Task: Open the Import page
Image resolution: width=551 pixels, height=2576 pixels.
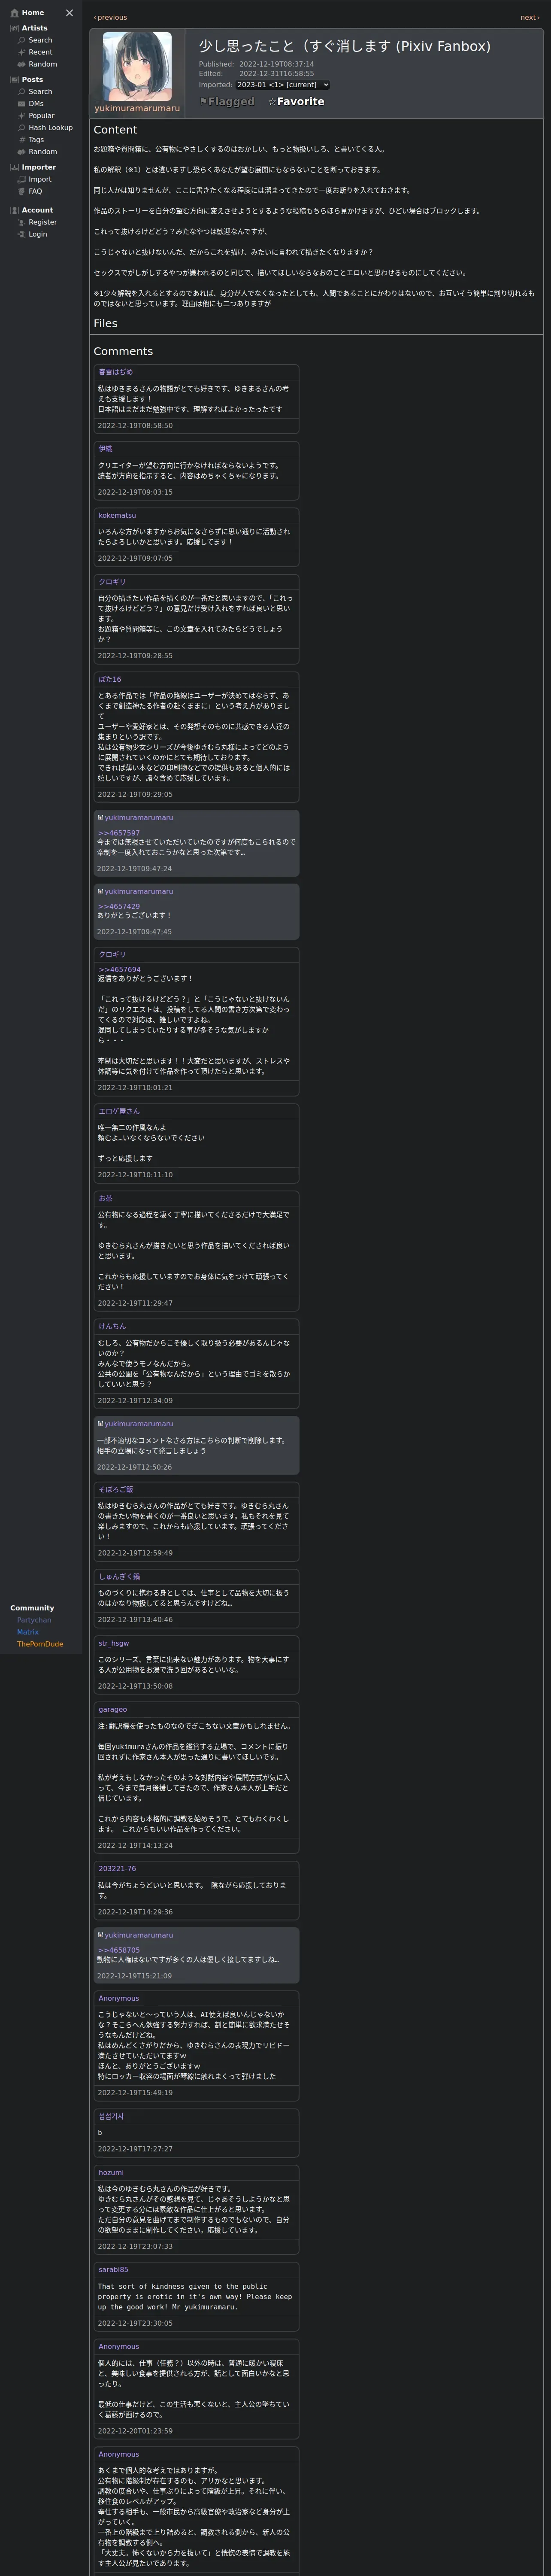Action: coord(40,179)
